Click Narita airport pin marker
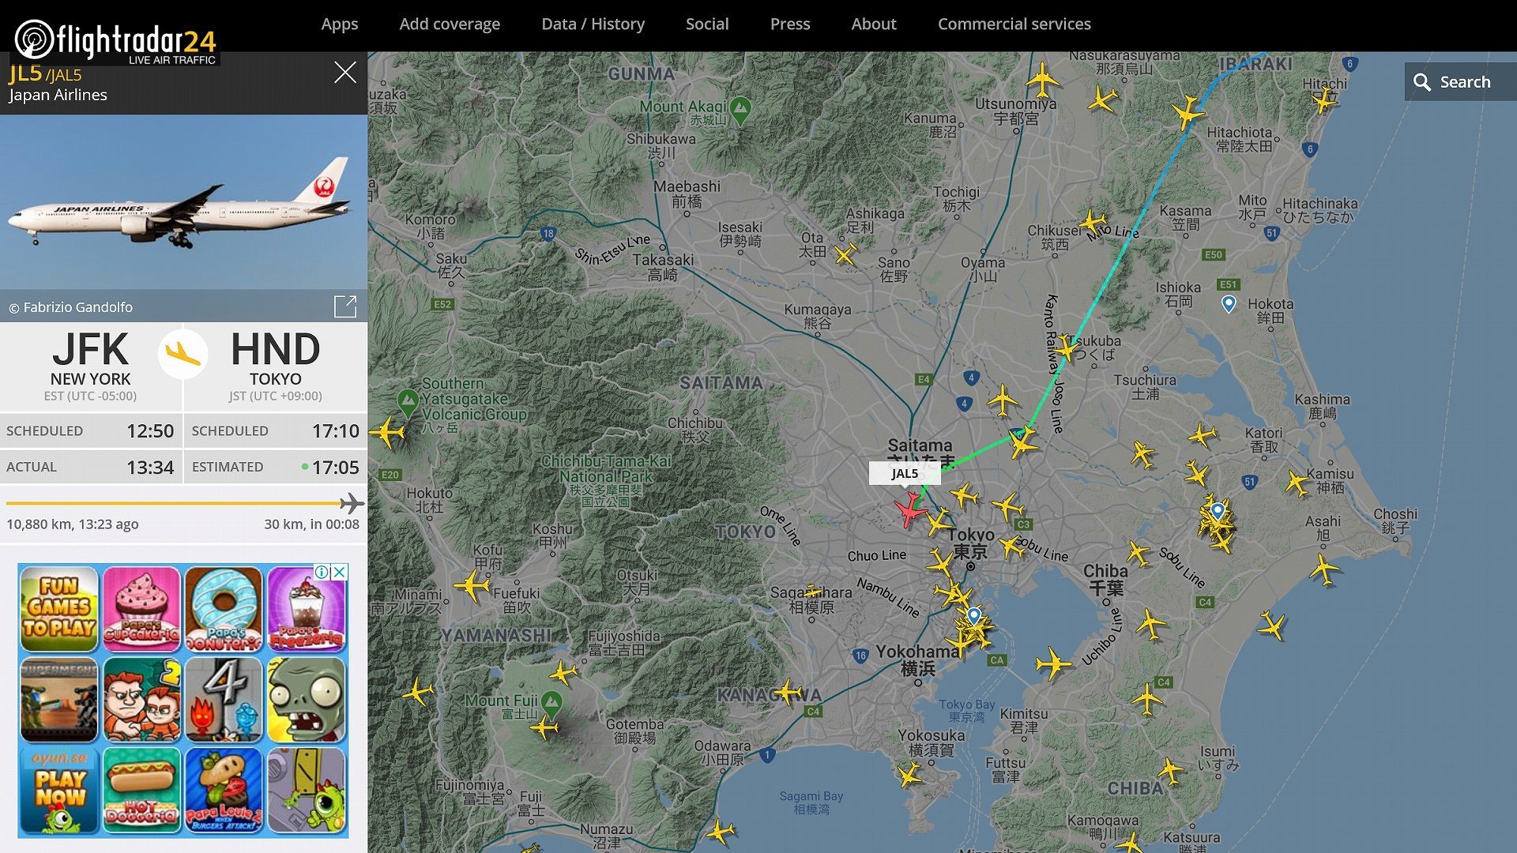 (x=1218, y=512)
